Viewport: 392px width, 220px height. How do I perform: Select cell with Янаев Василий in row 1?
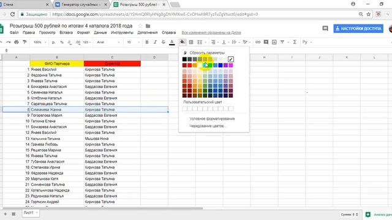coord(57,69)
